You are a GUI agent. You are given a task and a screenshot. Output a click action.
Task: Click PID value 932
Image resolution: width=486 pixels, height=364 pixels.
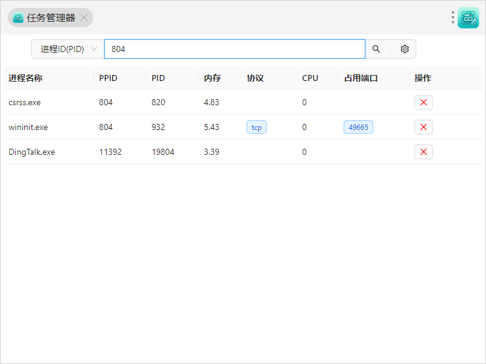(x=158, y=127)
